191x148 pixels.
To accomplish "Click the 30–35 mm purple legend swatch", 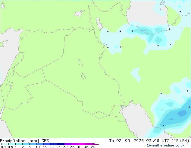I will coord(68,144).
